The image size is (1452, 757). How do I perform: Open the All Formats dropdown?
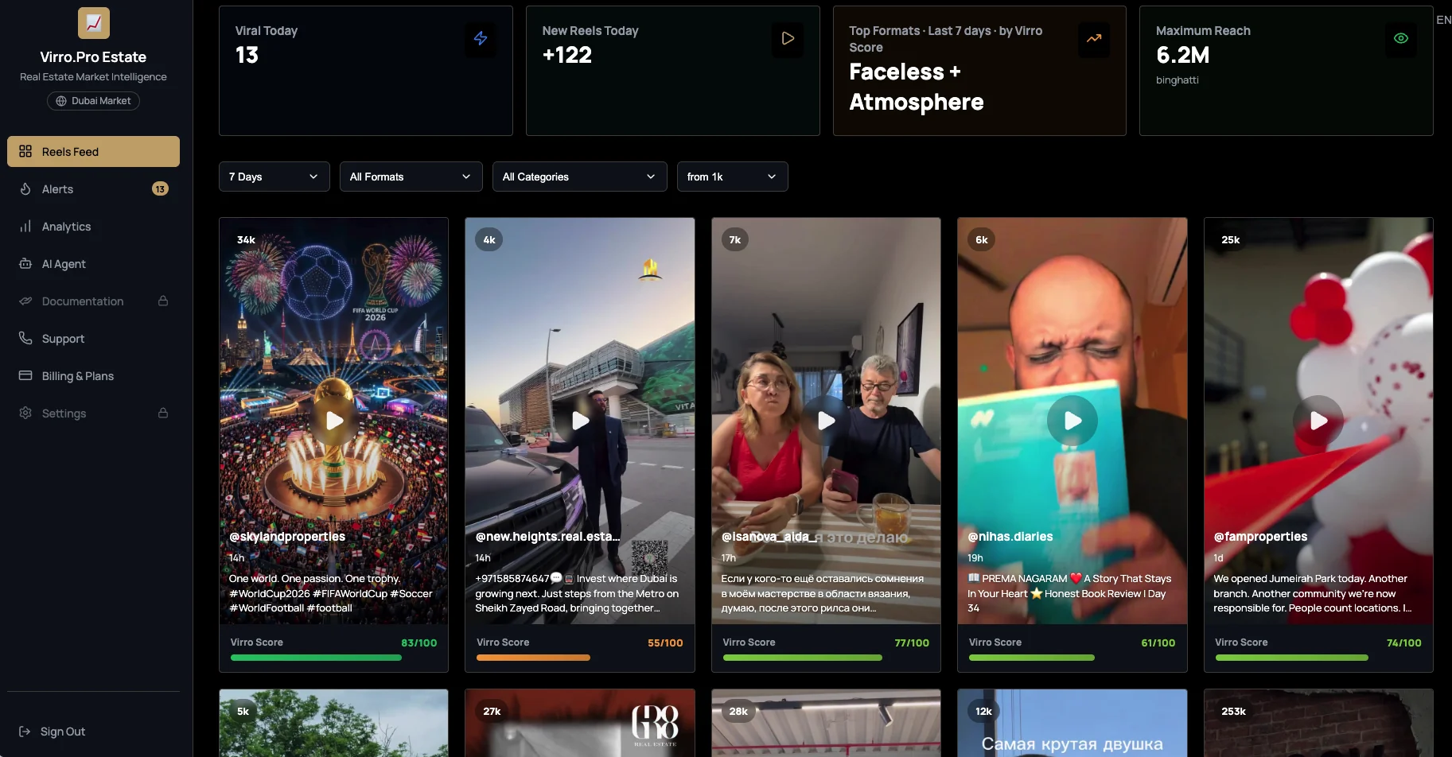point(411,177)
